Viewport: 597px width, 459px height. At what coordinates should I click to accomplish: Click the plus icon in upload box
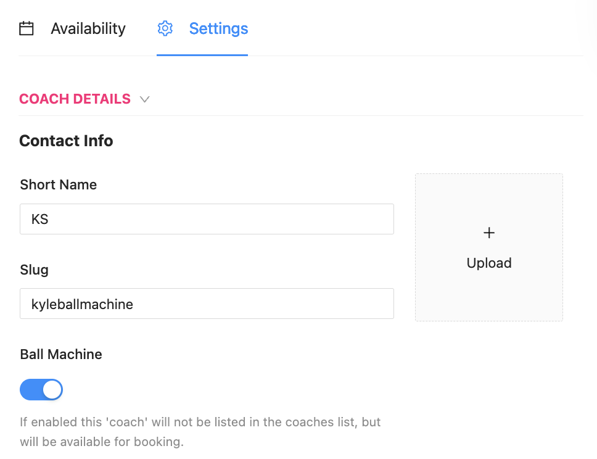(x=489, y=233)
